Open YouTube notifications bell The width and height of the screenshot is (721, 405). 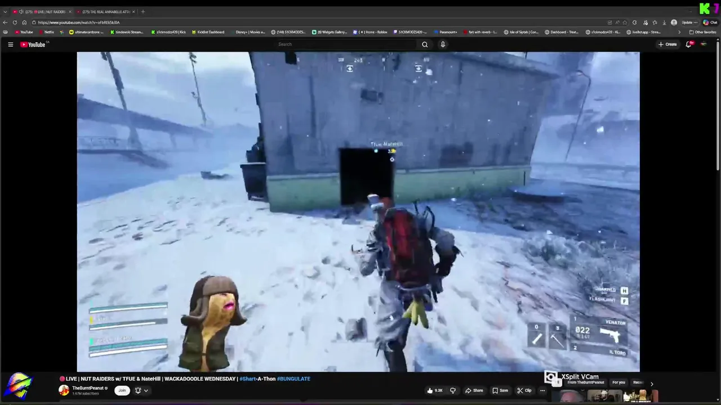[688, 44]
